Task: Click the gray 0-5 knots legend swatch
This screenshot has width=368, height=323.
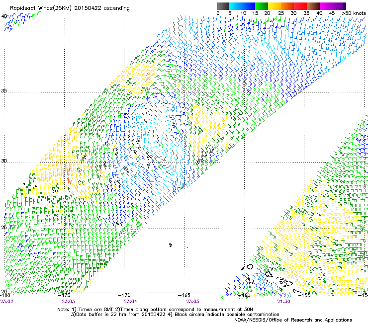Action: point(223,6)
